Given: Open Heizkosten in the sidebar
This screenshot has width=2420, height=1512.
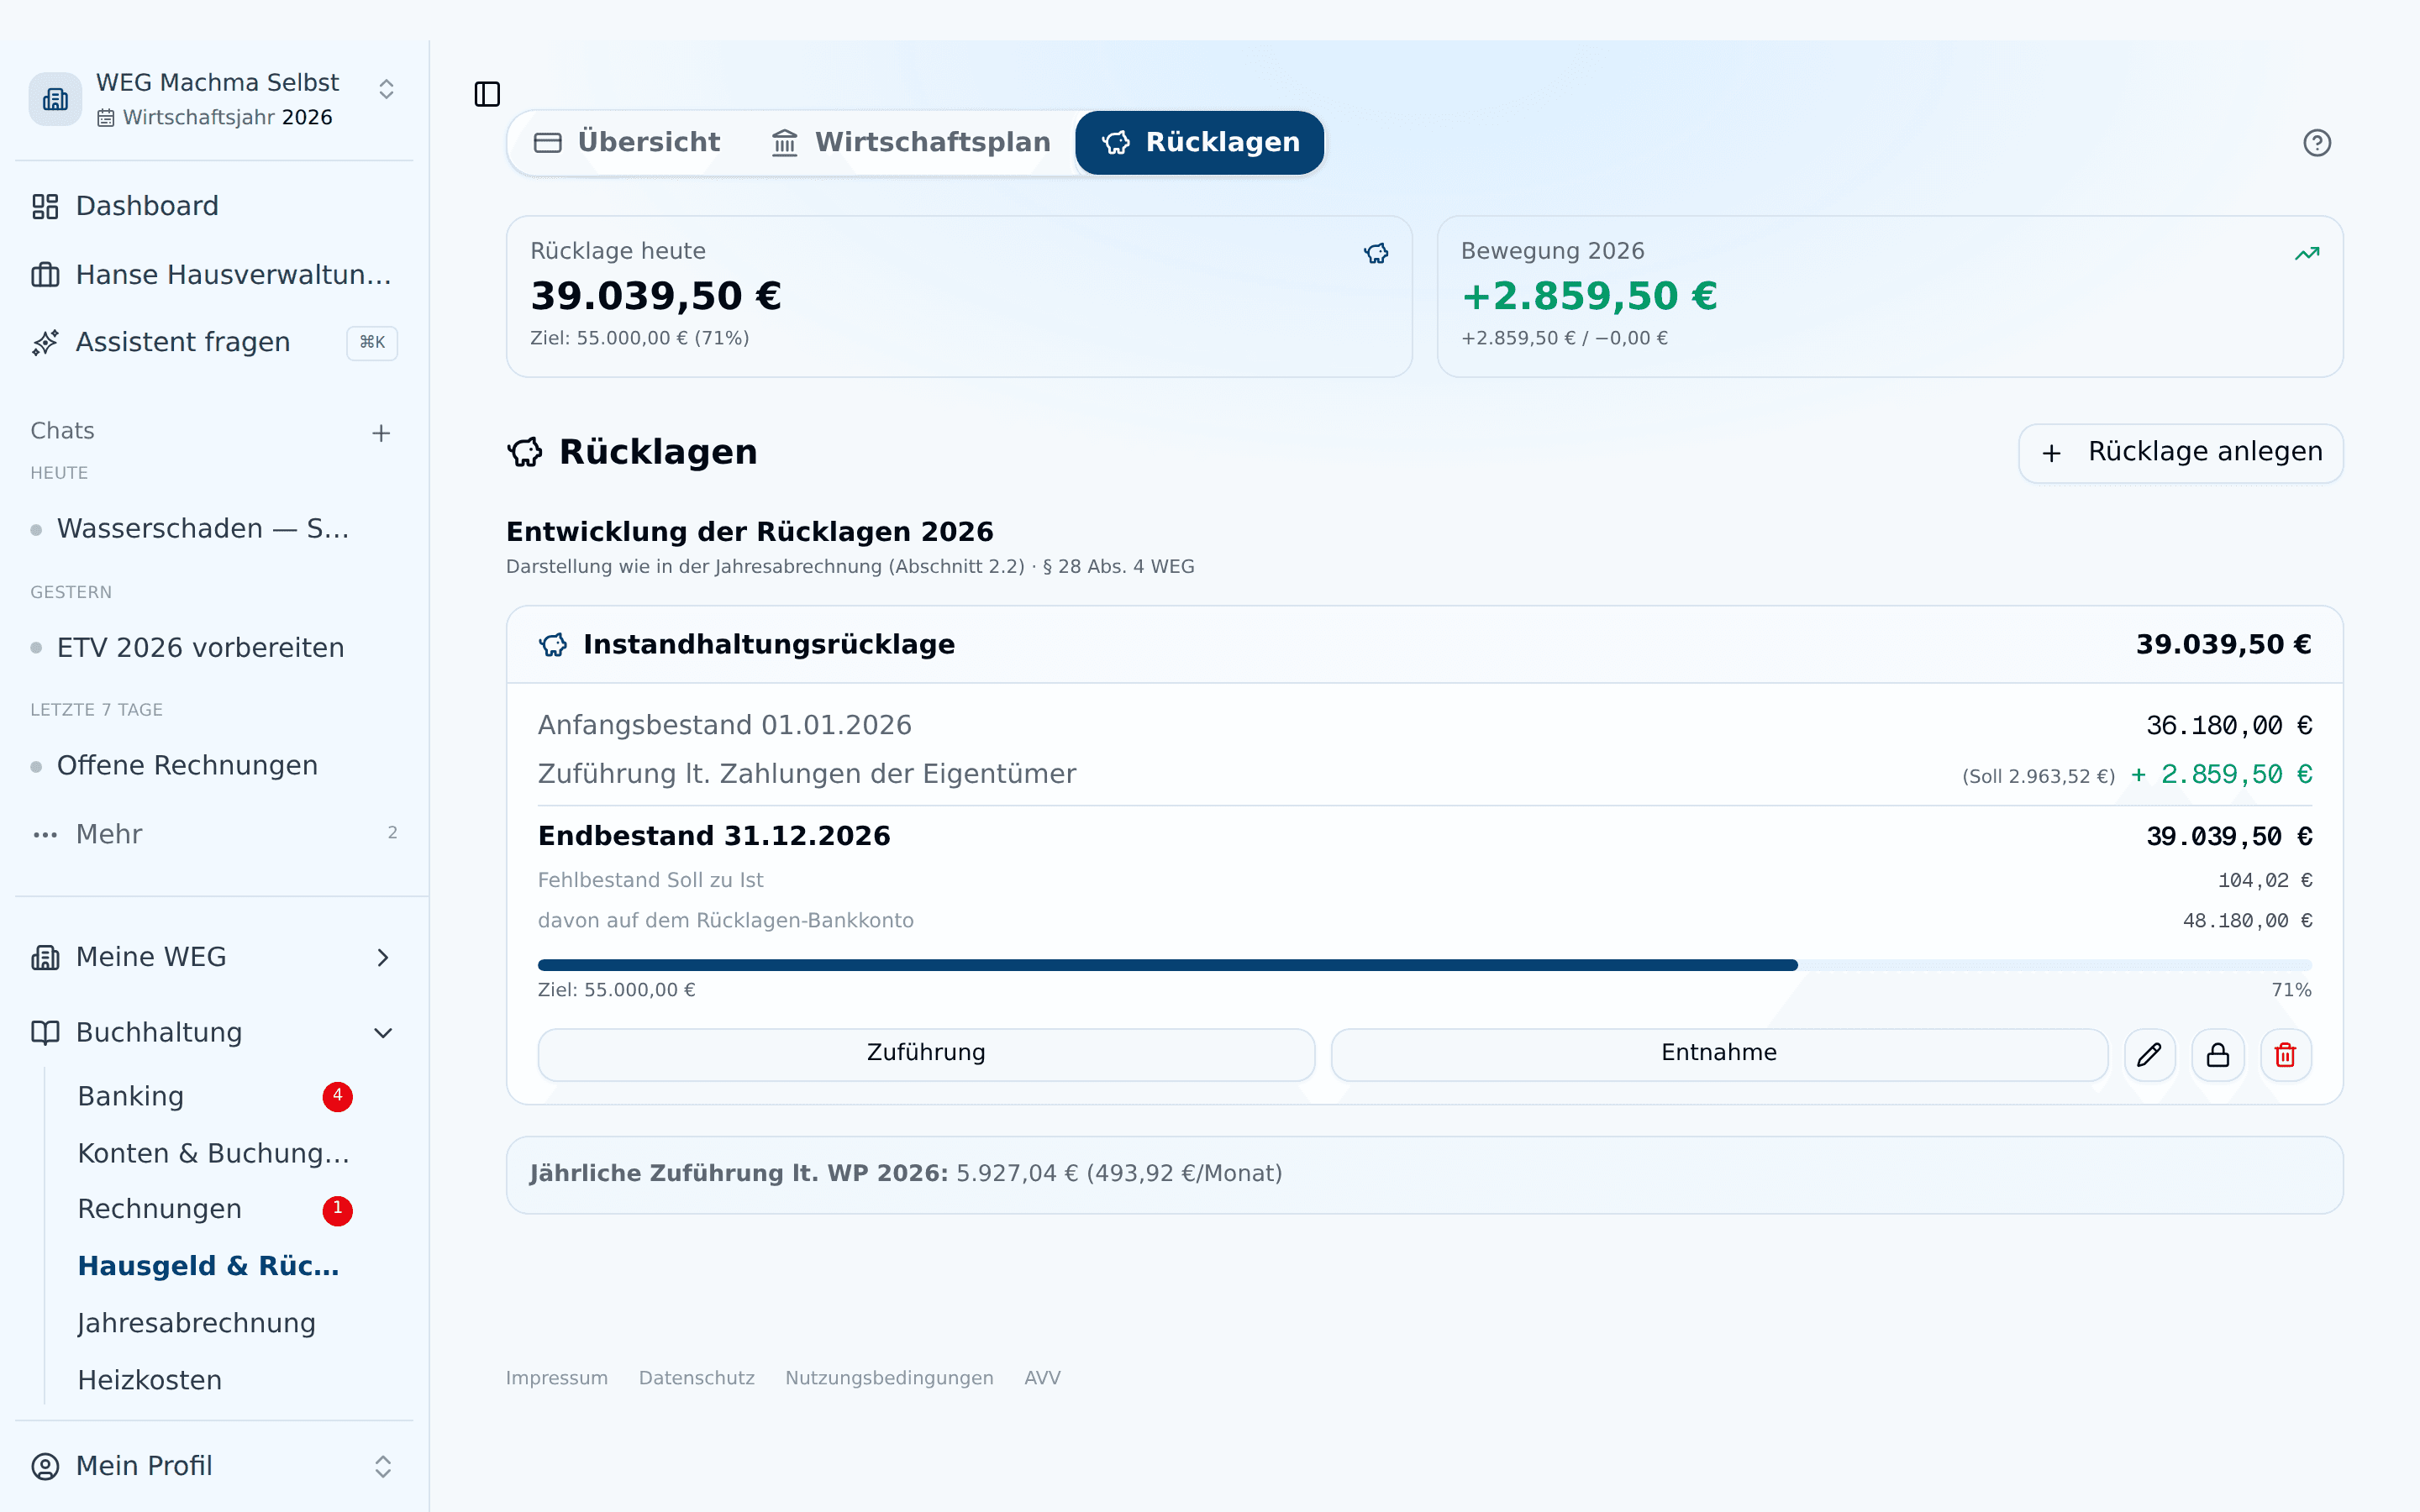Looking at the screenshot, I should pos(214,1380).
